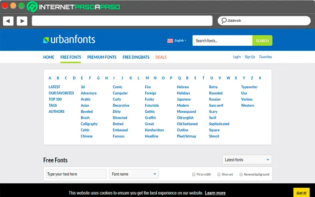
Task: Select the Sophisticated font category
Action: (219, 124)
